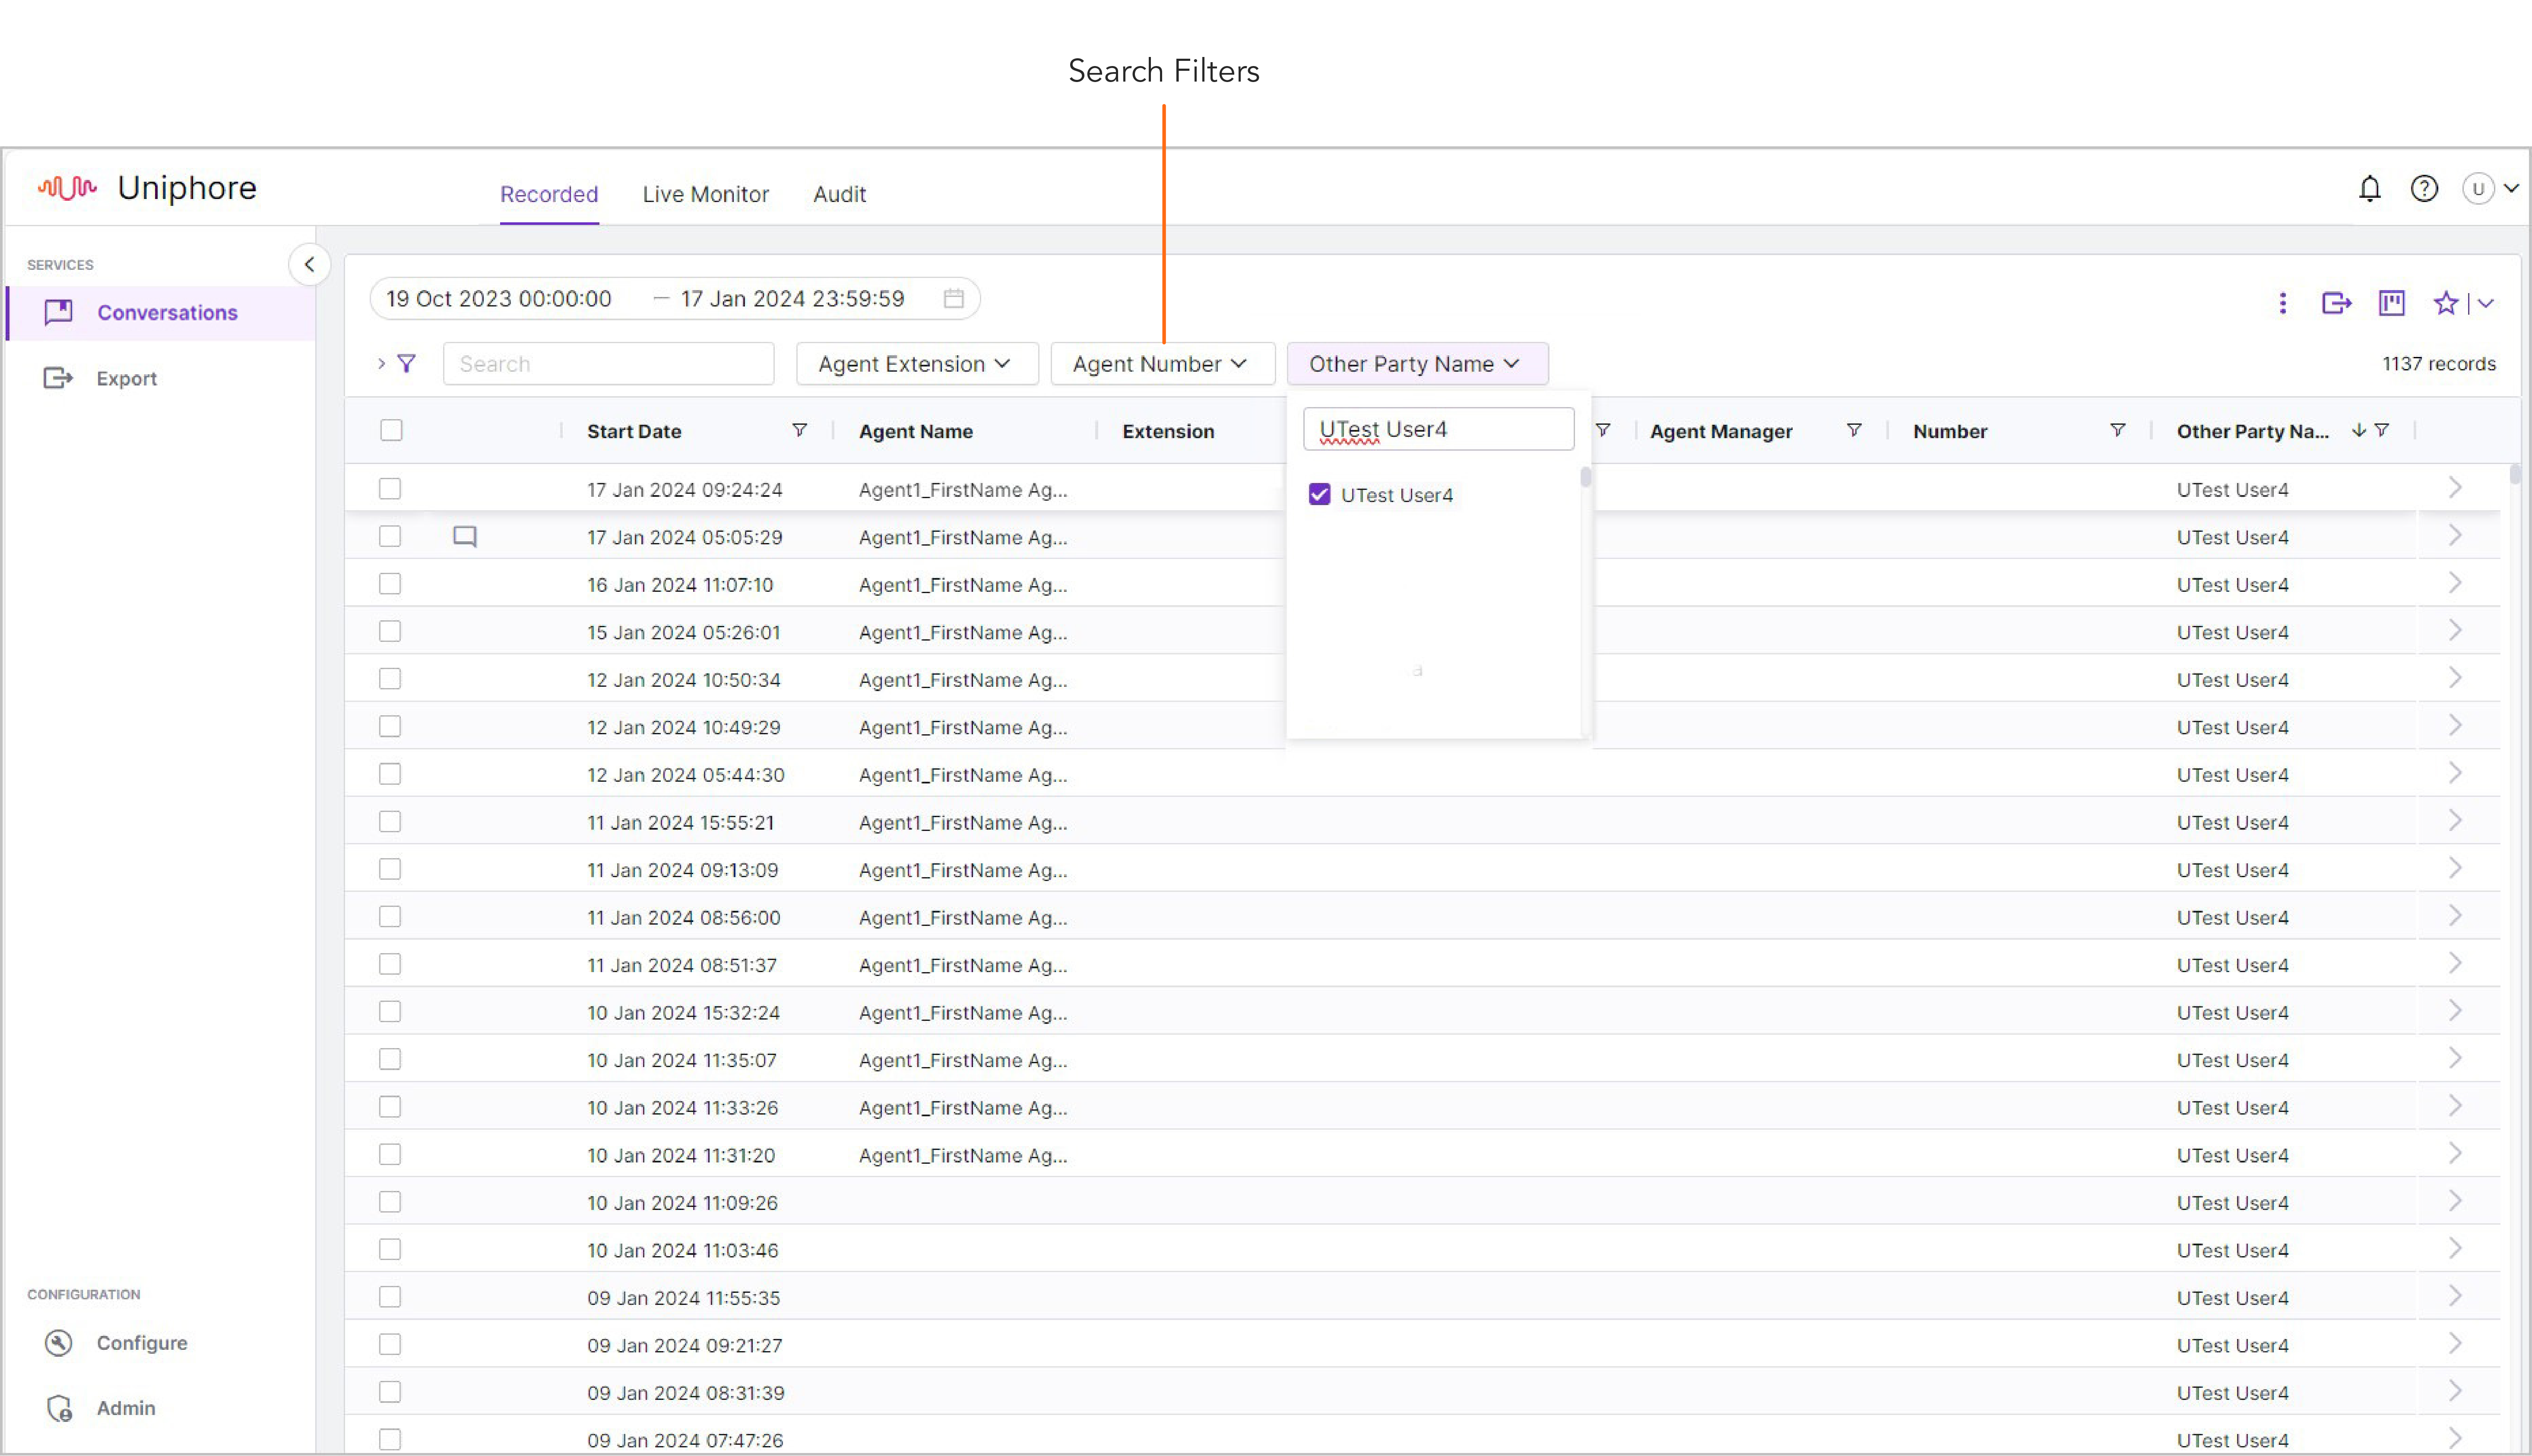Select checkbox for 11 Jan 2024 15:55:21 row
The width and height of the screenshot is (2532, 1456).
390,821
